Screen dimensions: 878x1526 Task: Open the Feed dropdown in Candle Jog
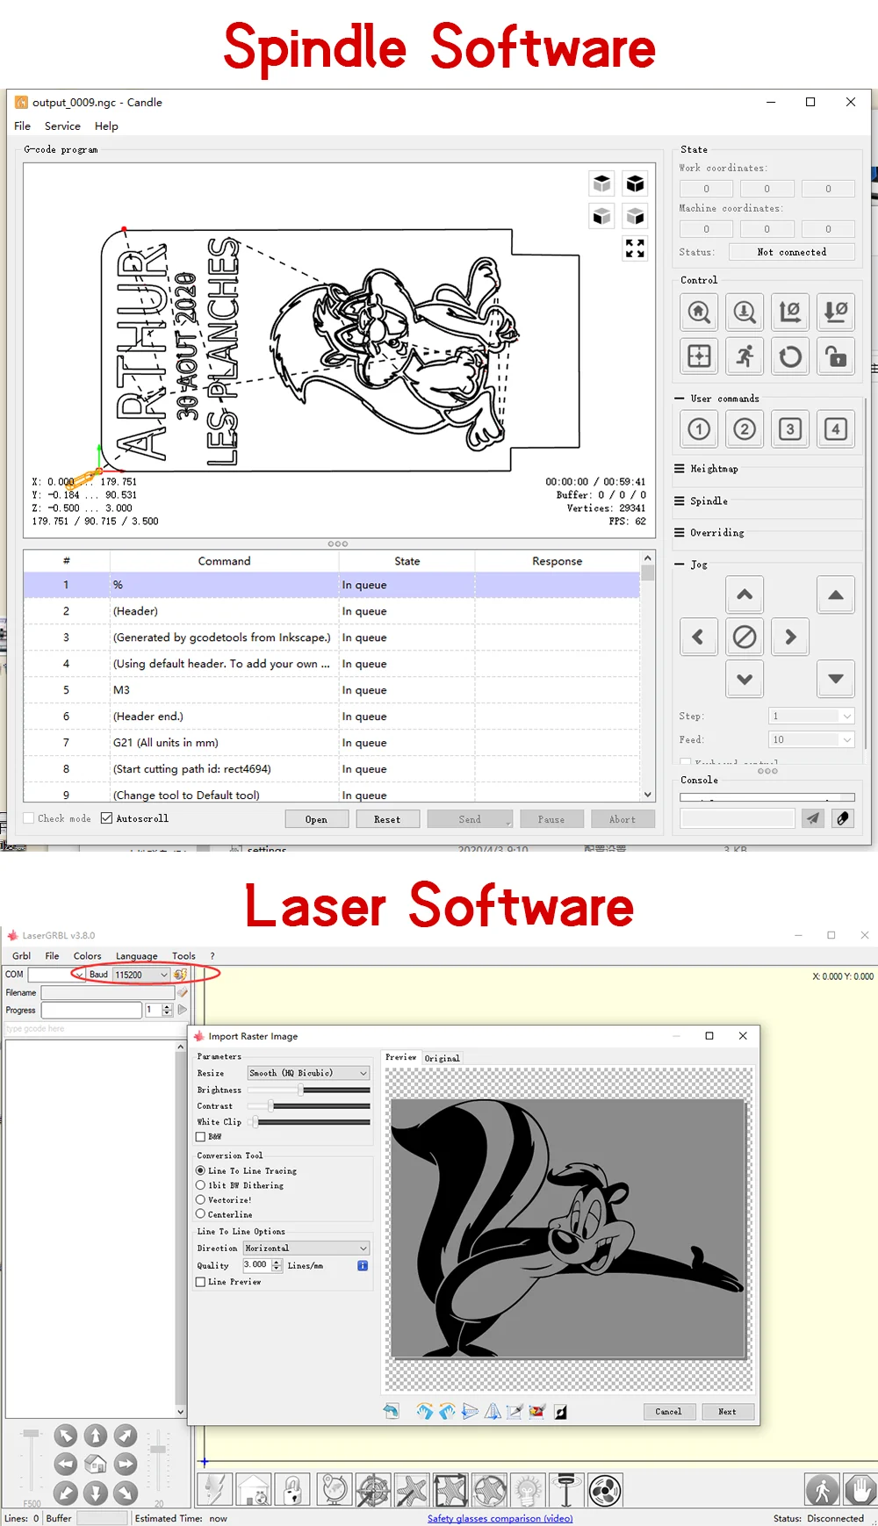[811, 740]
